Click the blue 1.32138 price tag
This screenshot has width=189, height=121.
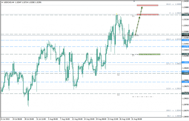coord(185,40)
